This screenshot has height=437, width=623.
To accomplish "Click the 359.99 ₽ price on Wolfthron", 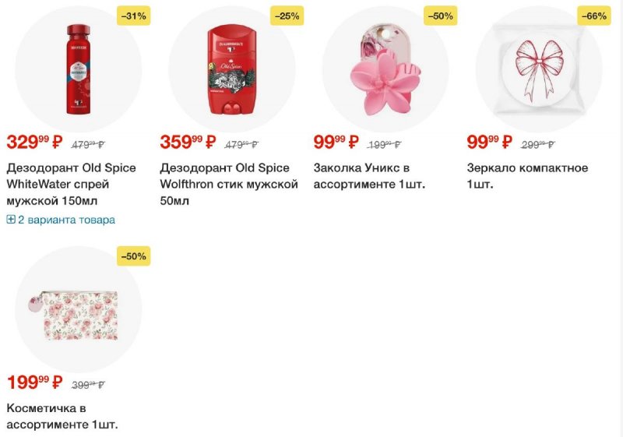I will click(x=188, y=142).
